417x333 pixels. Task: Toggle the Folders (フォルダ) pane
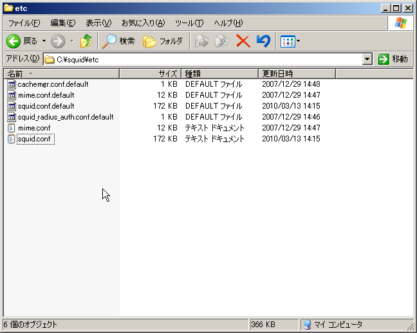point(163,41)
